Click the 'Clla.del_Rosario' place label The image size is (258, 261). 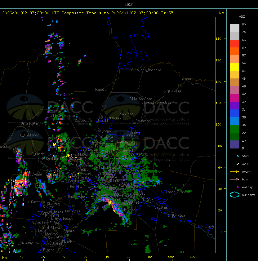click(146, 70)
